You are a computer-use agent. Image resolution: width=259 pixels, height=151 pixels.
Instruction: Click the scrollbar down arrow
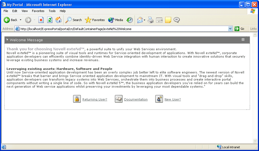click(255, 141)
